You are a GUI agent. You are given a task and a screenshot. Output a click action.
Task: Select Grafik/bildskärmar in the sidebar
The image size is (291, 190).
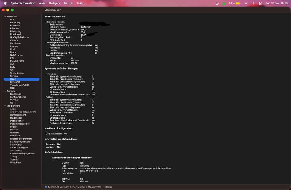point(19,37)
